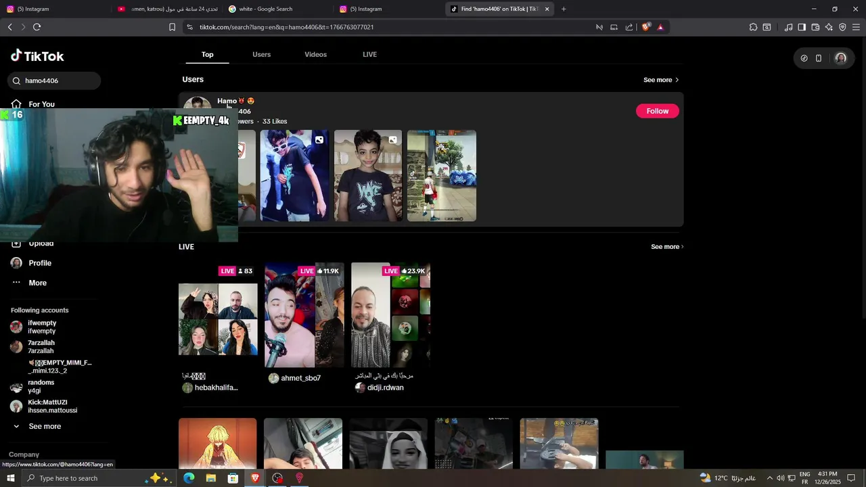The image size is (866, 487).
Task: Open randoms y4gi in Following accounts
Action: 41,387
